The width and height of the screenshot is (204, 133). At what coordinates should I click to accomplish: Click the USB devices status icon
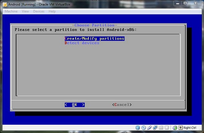point(149,128)
